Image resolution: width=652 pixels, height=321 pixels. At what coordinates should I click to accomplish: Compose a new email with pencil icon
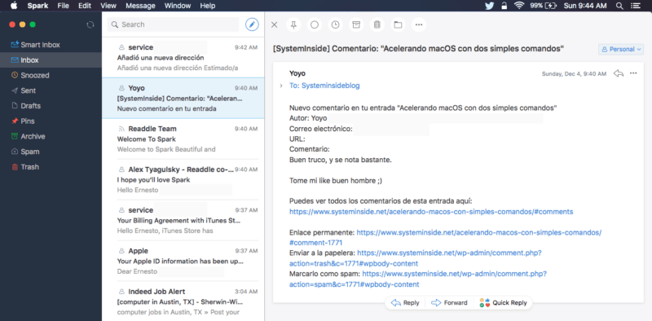pos(252,24)
